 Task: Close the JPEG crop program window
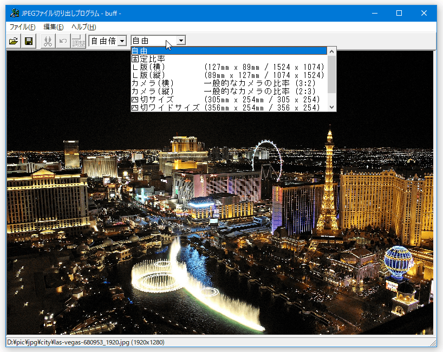point(424,13)
